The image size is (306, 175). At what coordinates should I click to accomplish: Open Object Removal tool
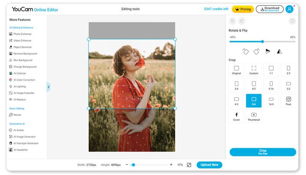22,47
